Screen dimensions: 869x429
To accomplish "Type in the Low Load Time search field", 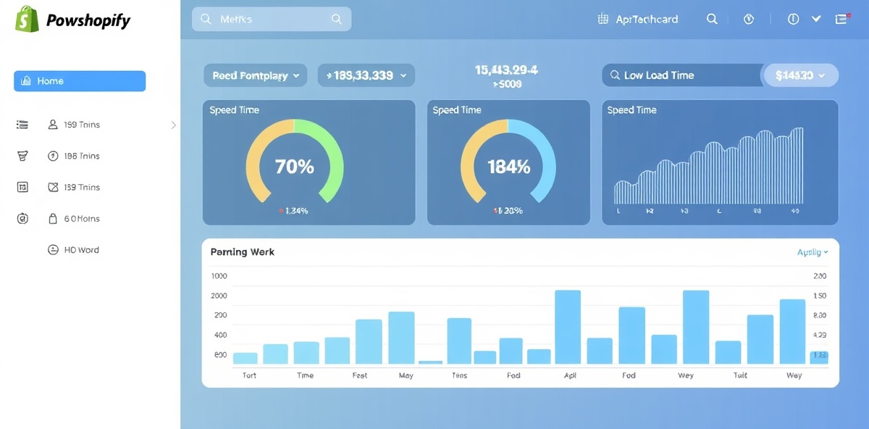I will click(681, 75).
